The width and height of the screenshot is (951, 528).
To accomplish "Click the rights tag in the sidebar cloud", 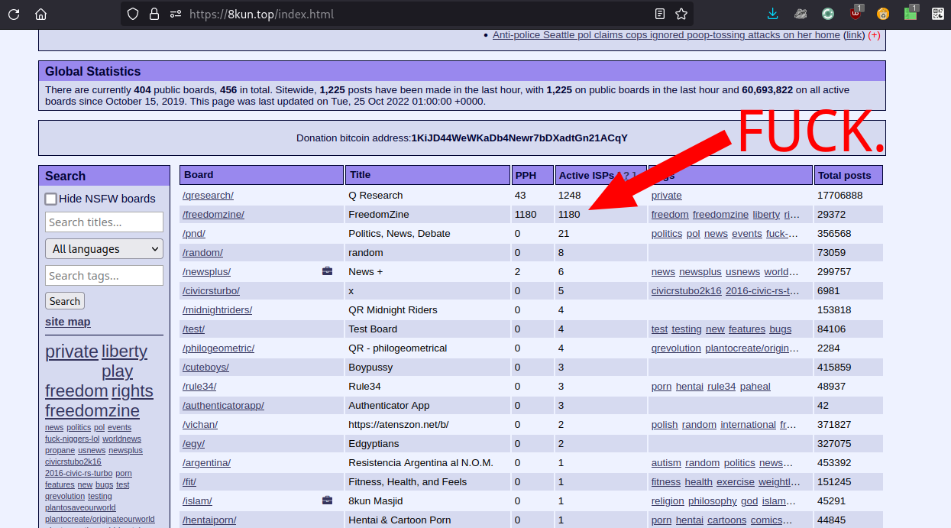I will [132, 391].
